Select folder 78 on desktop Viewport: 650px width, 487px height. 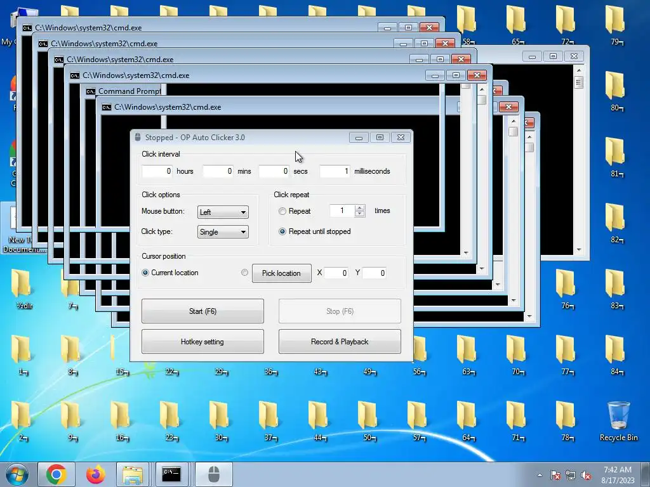566,420
